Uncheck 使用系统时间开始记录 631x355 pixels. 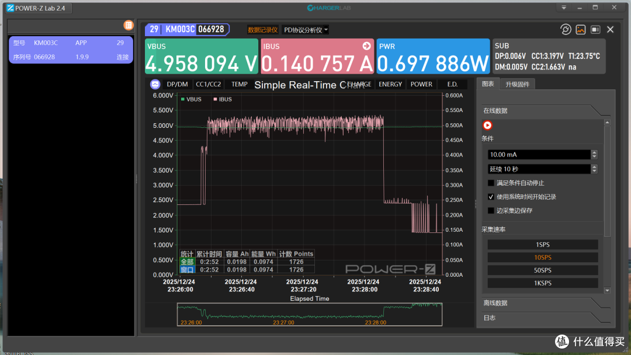[491, 197]
